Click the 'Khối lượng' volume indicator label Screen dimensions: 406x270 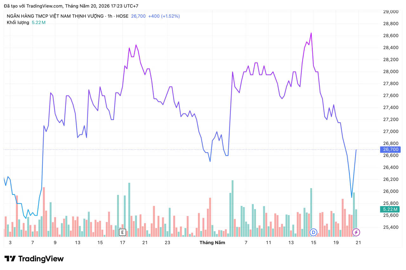point(18,23)
